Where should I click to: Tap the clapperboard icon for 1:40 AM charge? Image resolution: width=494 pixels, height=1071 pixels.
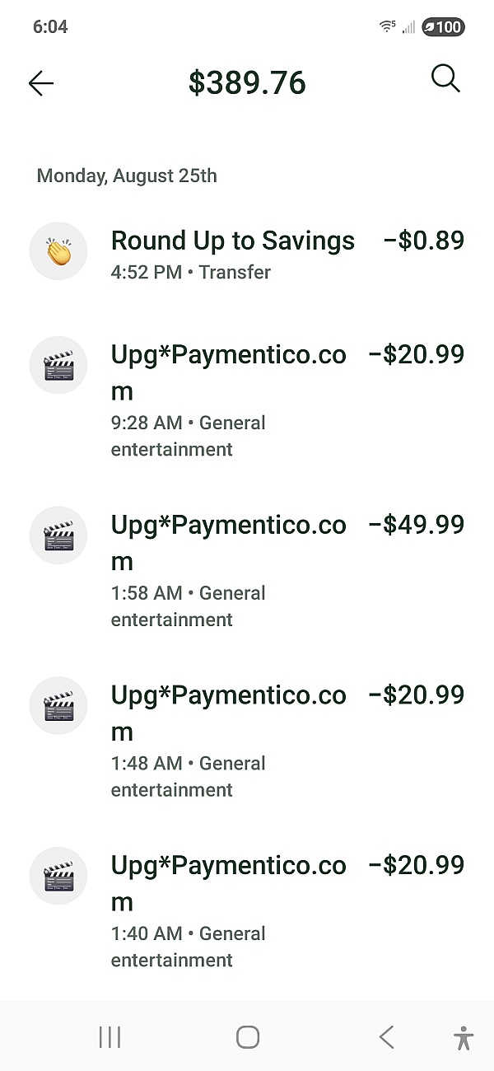58,877
